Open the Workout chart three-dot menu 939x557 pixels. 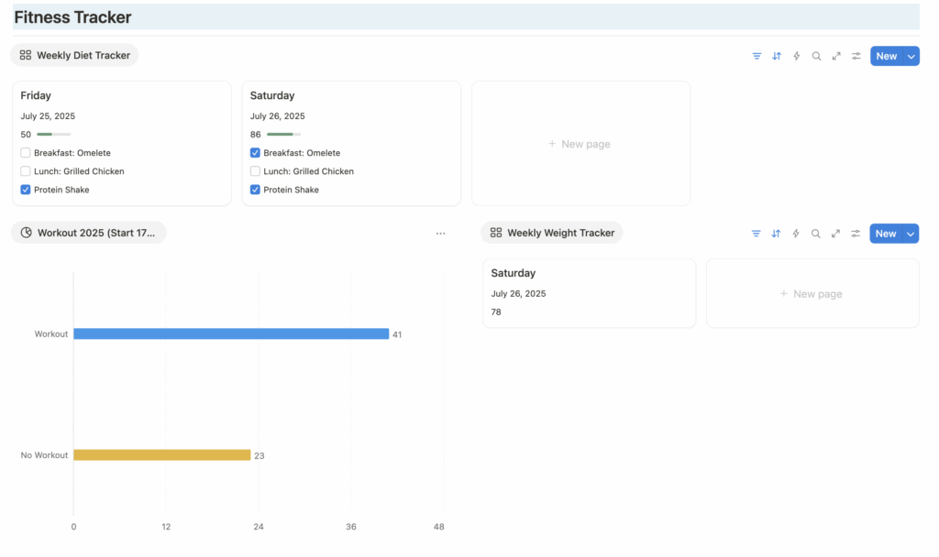440,234
